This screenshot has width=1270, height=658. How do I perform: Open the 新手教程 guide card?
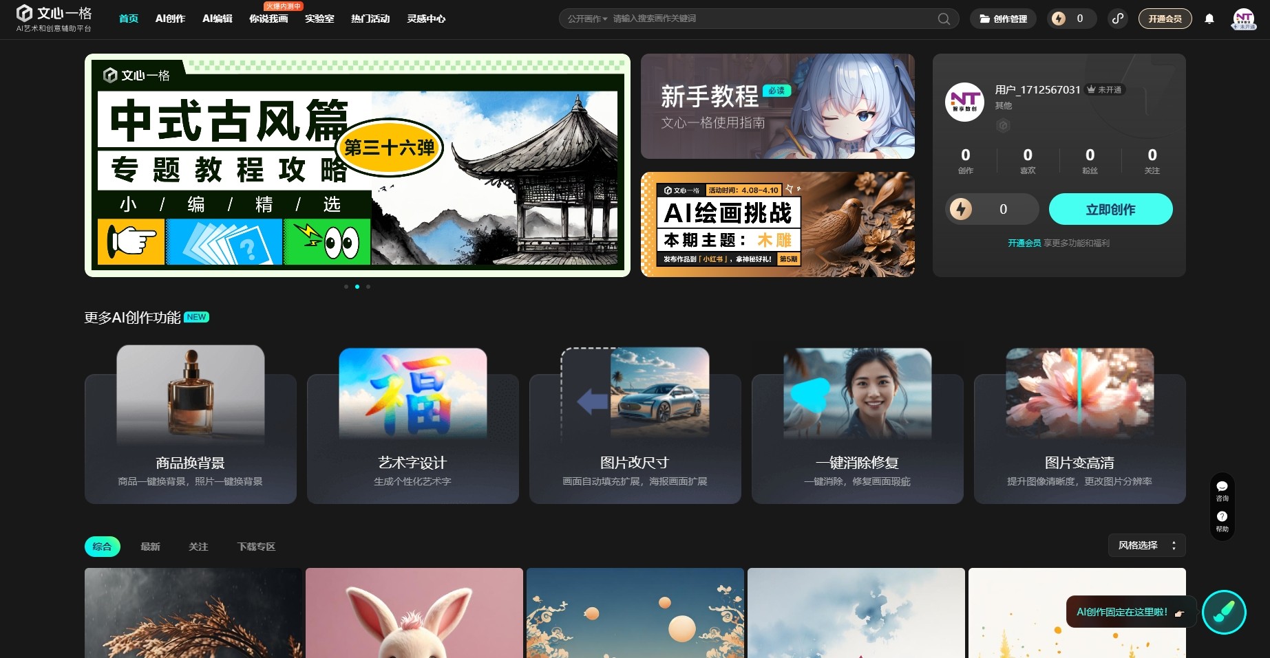(778, 107)
